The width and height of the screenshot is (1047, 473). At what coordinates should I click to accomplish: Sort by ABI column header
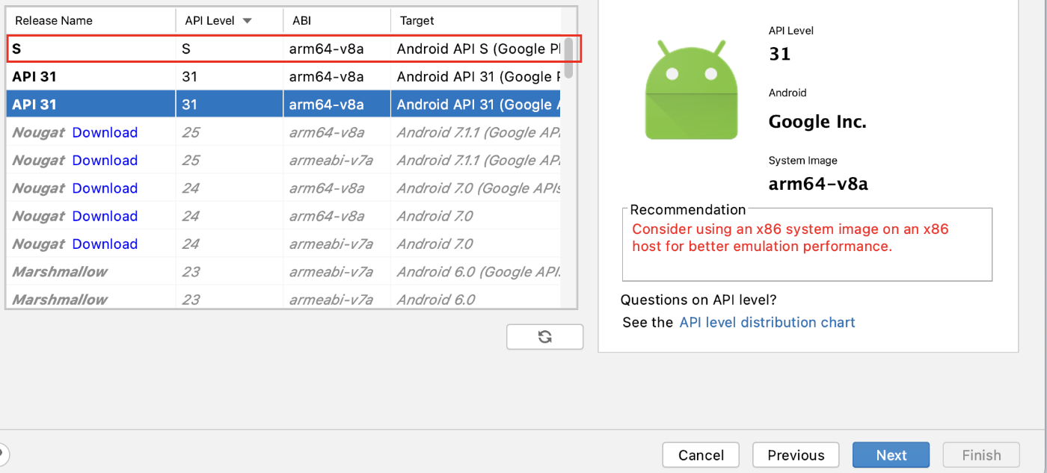click(x=337, y=21)
